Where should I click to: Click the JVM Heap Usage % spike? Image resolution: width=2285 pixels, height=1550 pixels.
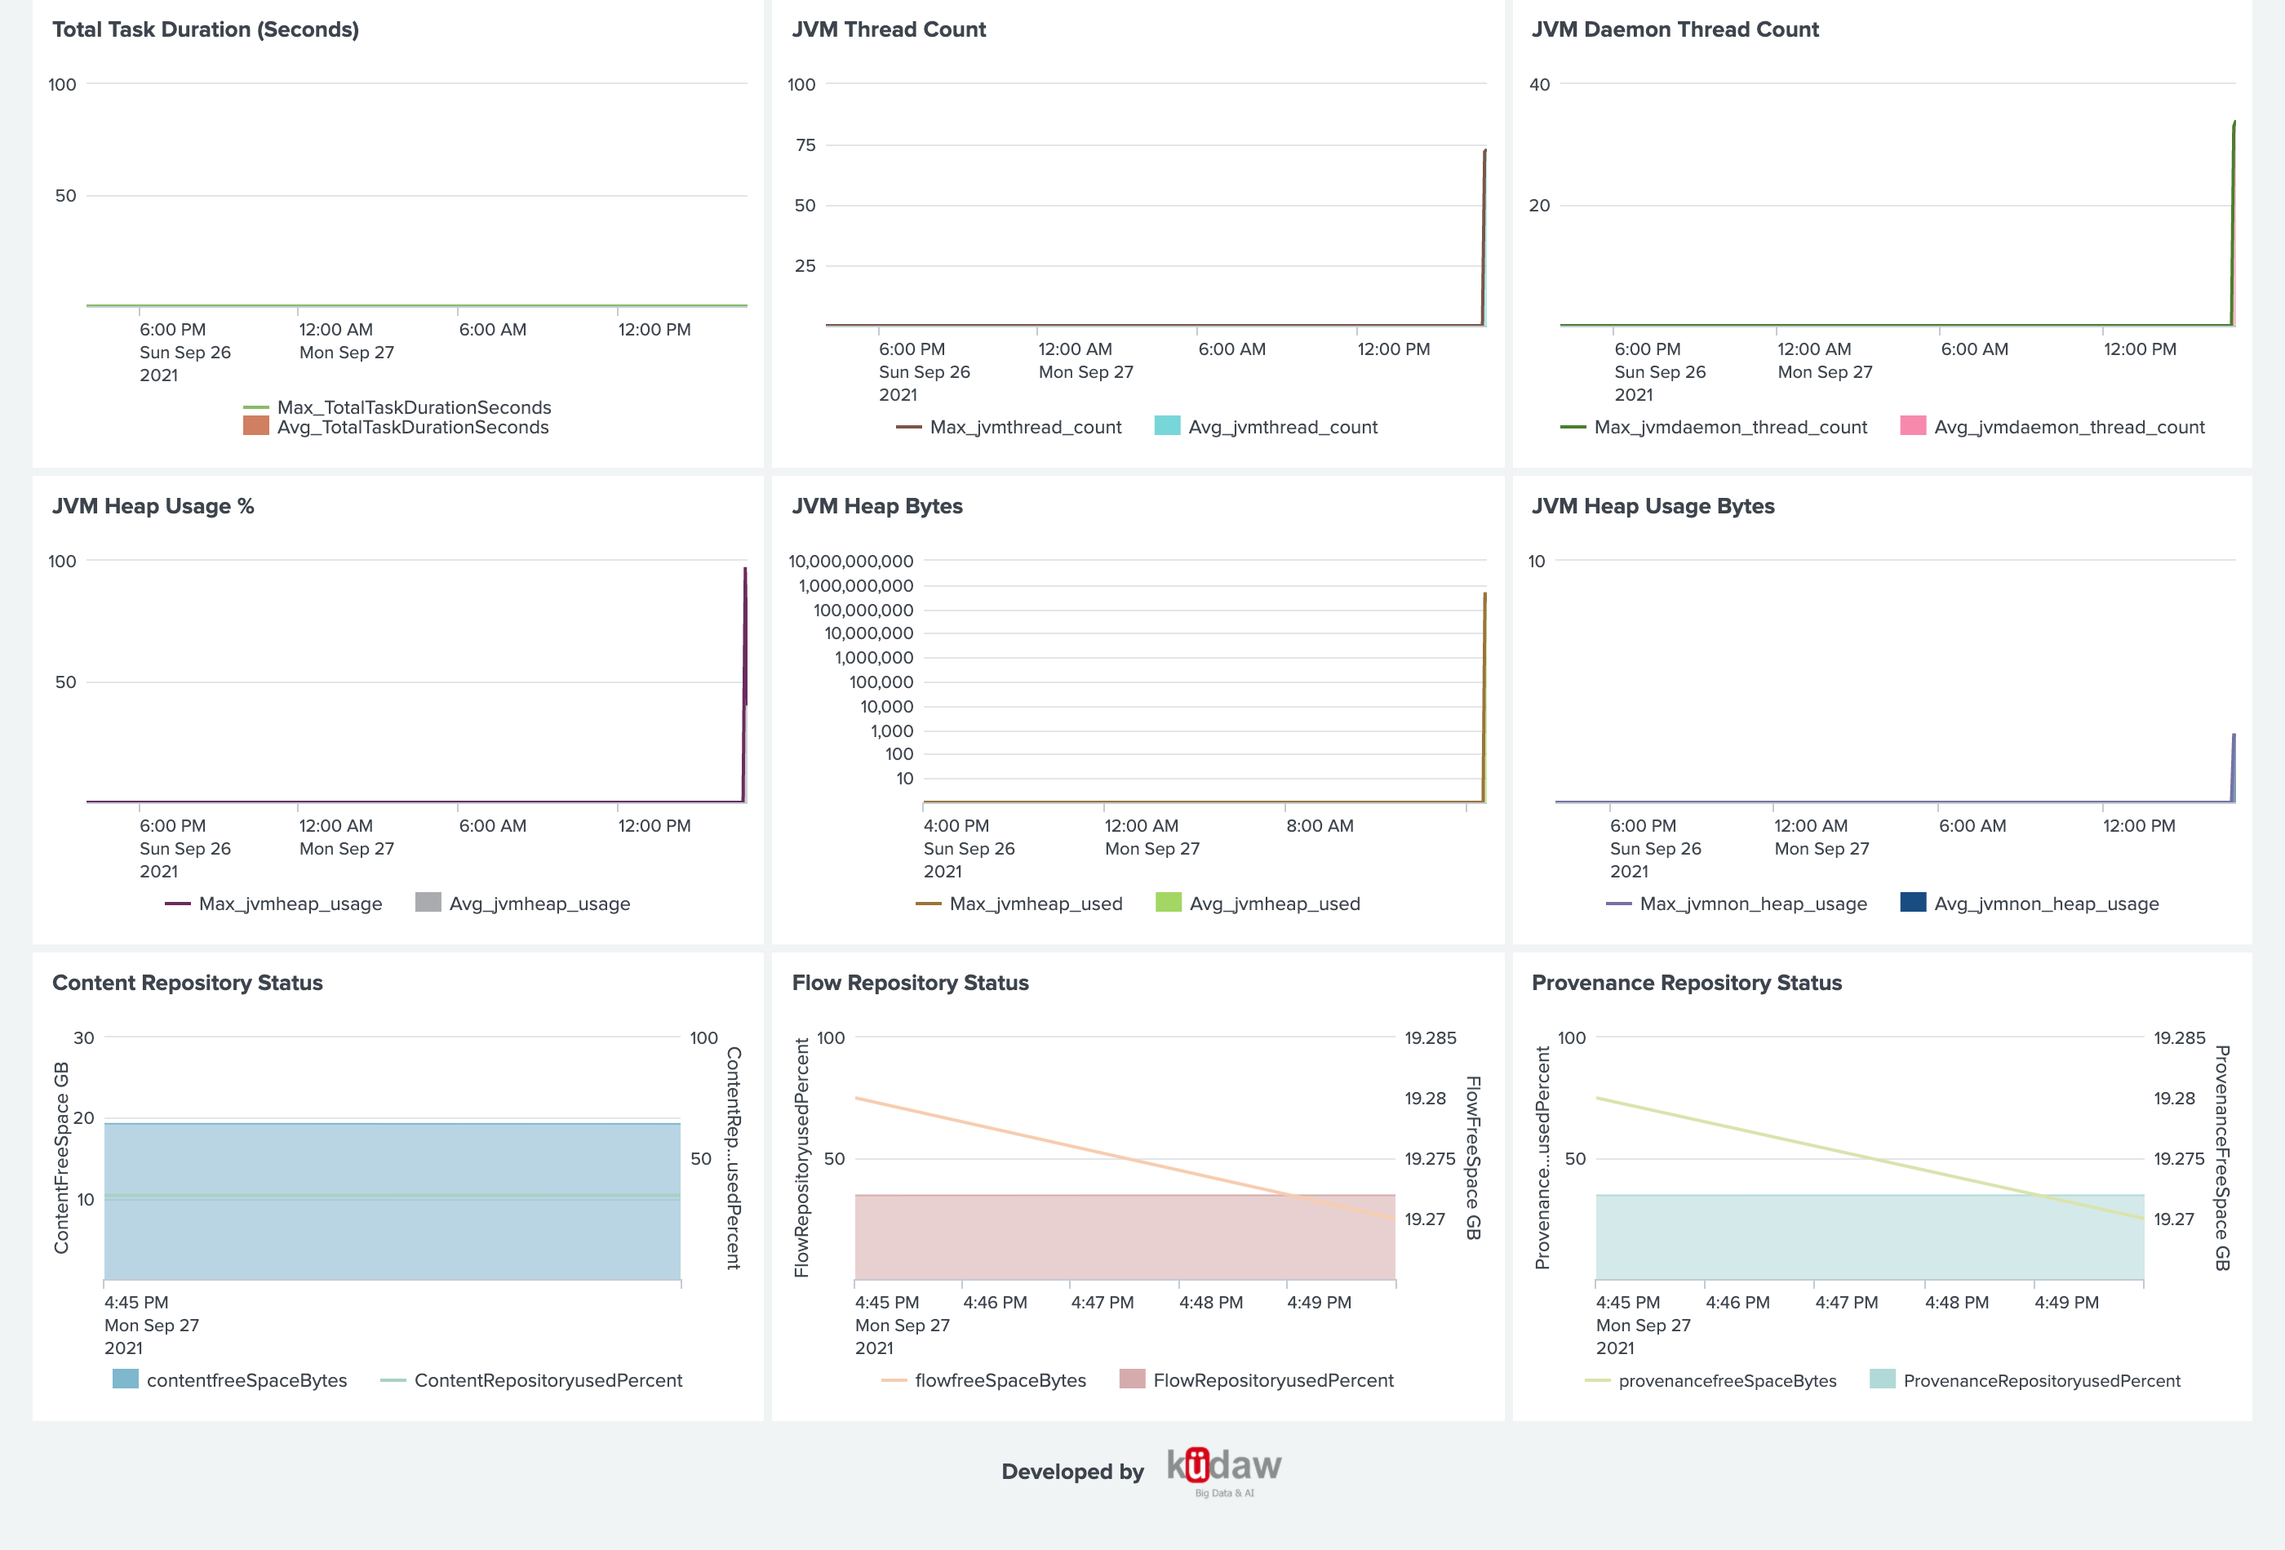[x=745, y=683]
